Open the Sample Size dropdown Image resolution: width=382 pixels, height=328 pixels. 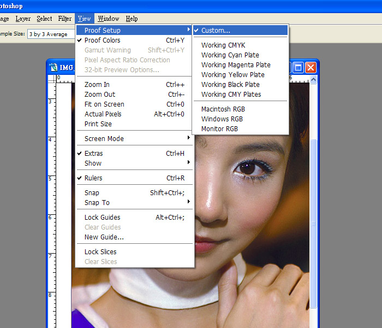point(48,34)
